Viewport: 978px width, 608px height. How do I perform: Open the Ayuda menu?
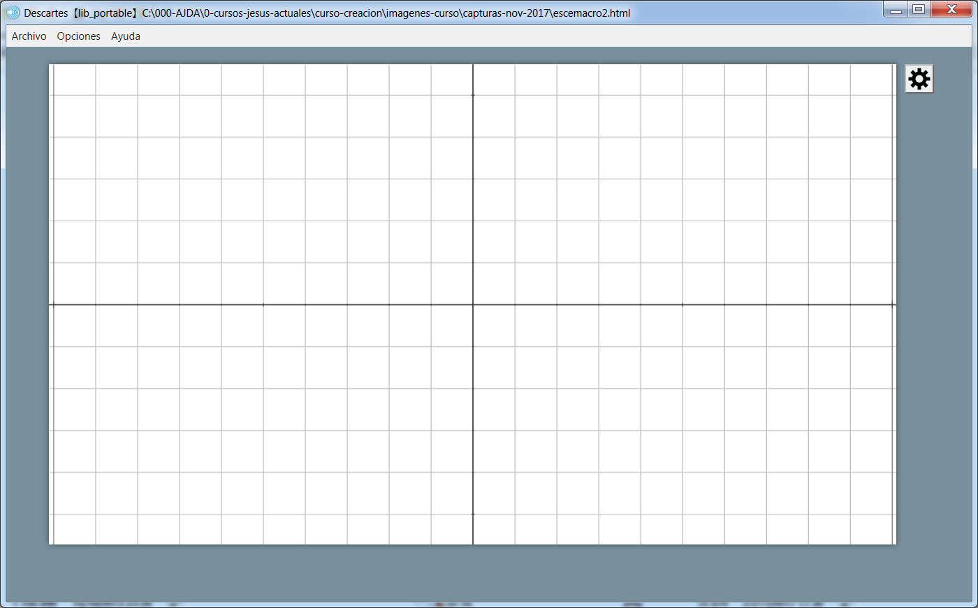[126, 36]
